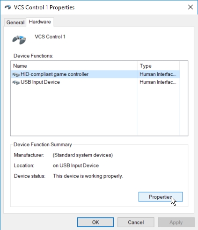Click Human Interface type of USB Input Device
Screen dimensions: 198x230
pyautogui.click(x=158, y=82)
